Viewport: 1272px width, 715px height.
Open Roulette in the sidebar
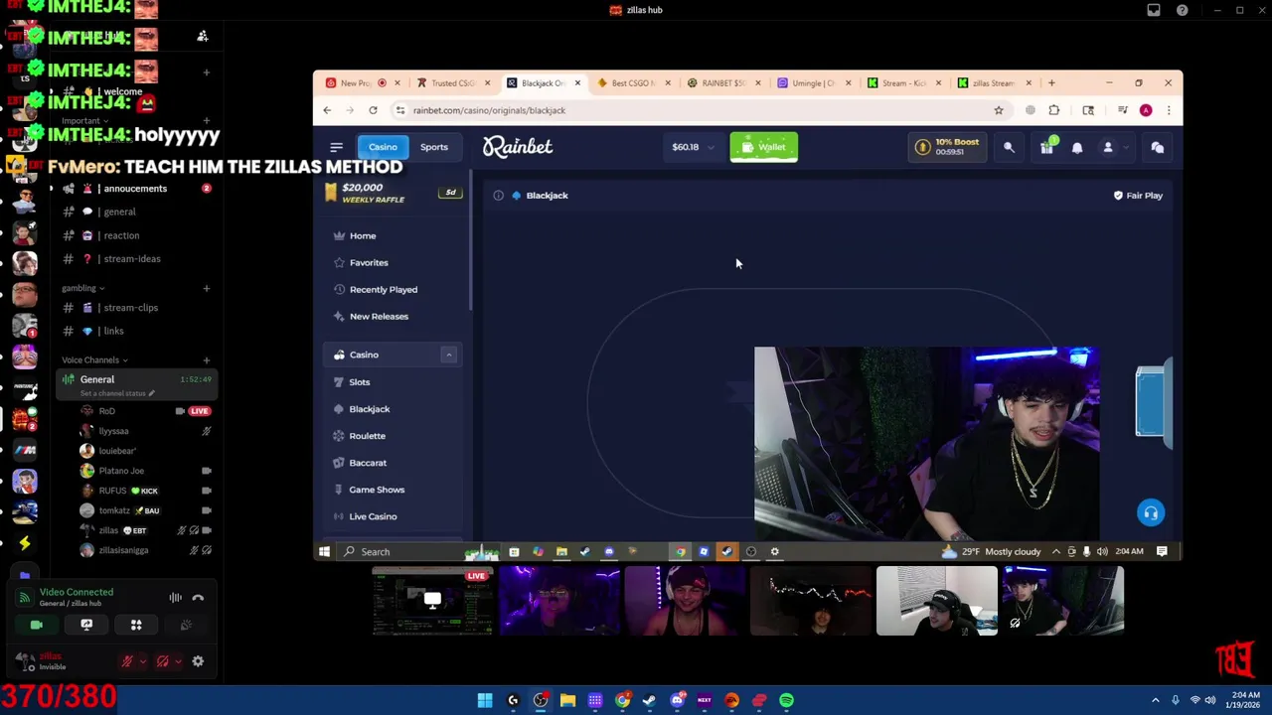pos(367,436)
